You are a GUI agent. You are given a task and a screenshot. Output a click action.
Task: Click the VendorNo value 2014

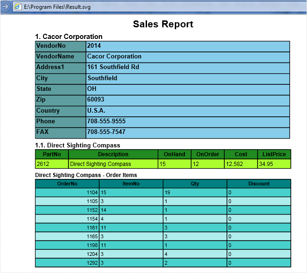(x=188, y=46)
